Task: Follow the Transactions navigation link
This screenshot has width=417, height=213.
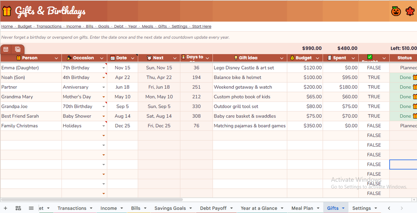Action: 49,26
